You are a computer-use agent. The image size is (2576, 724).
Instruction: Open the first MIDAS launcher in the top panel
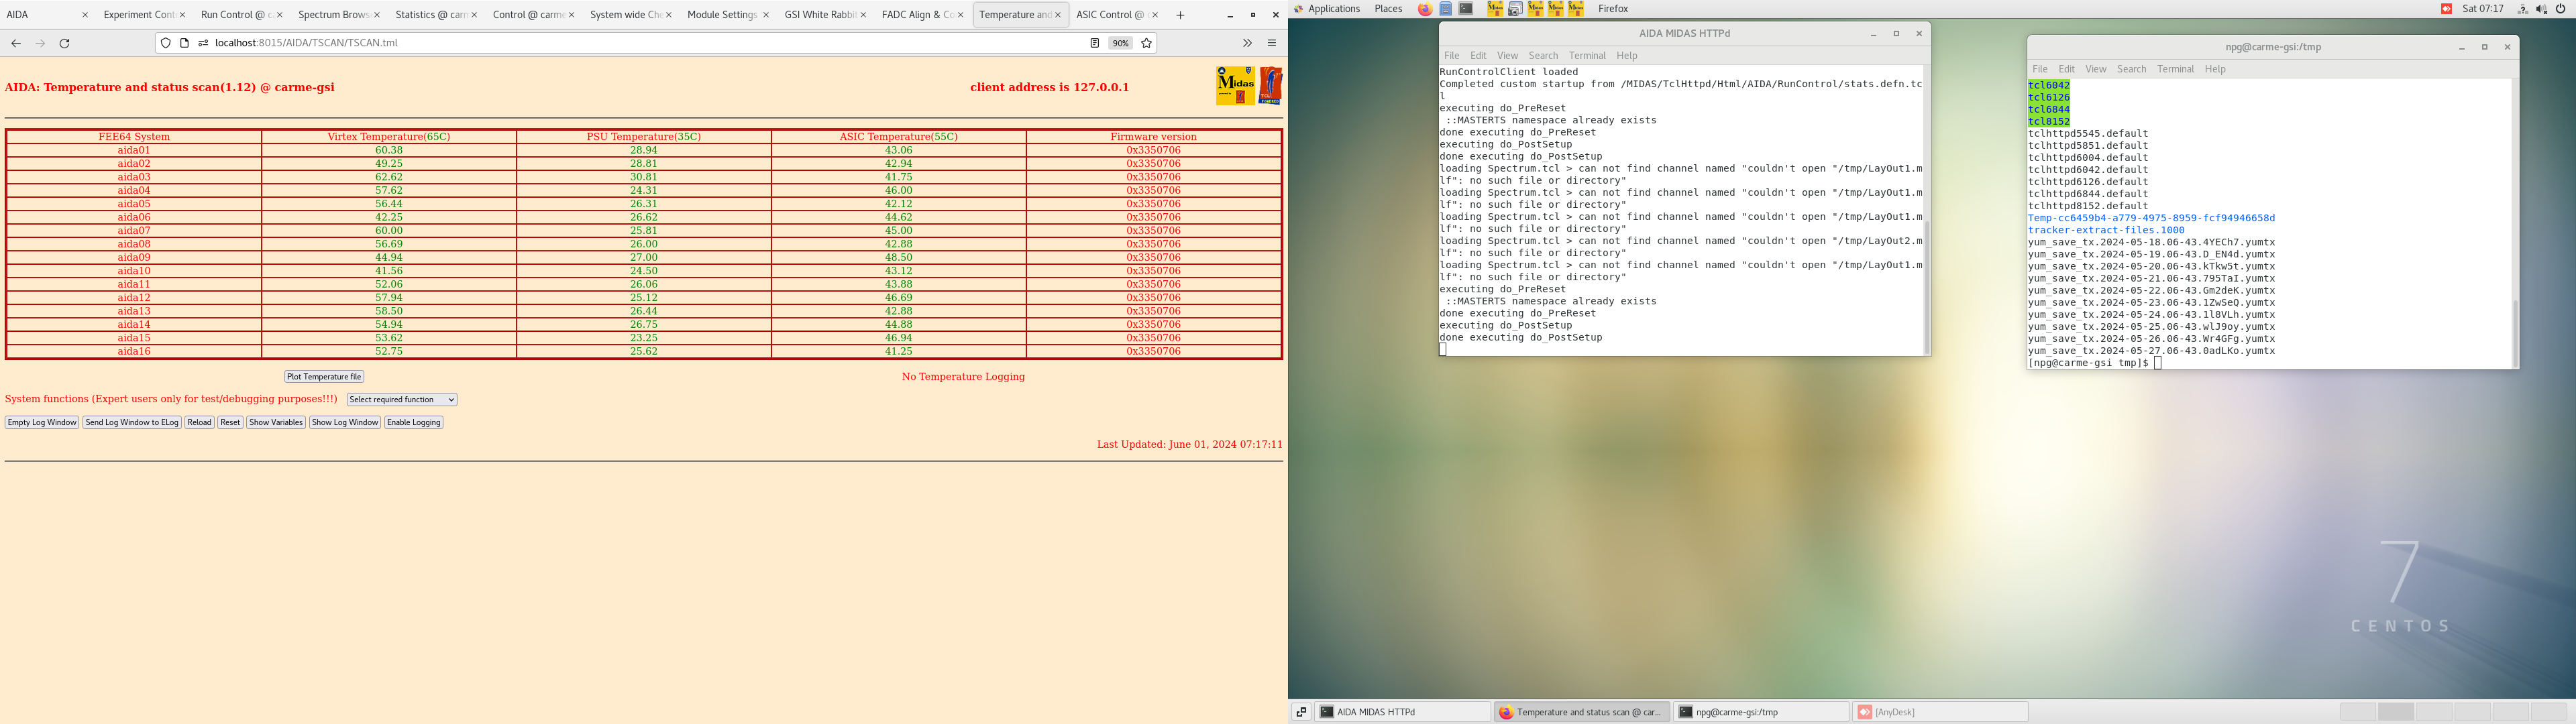point(1495,9)
